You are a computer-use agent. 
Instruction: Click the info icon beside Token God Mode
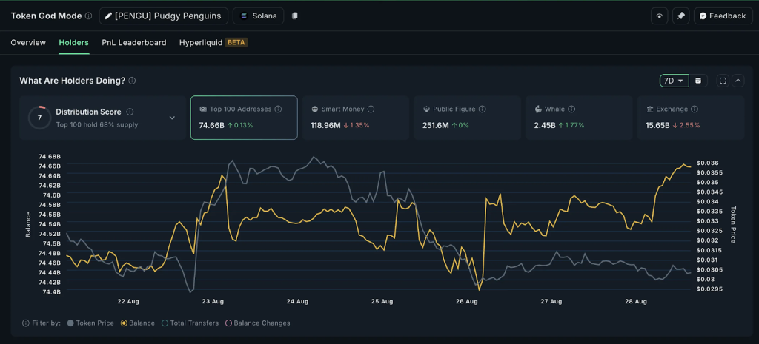pos(88,16)
